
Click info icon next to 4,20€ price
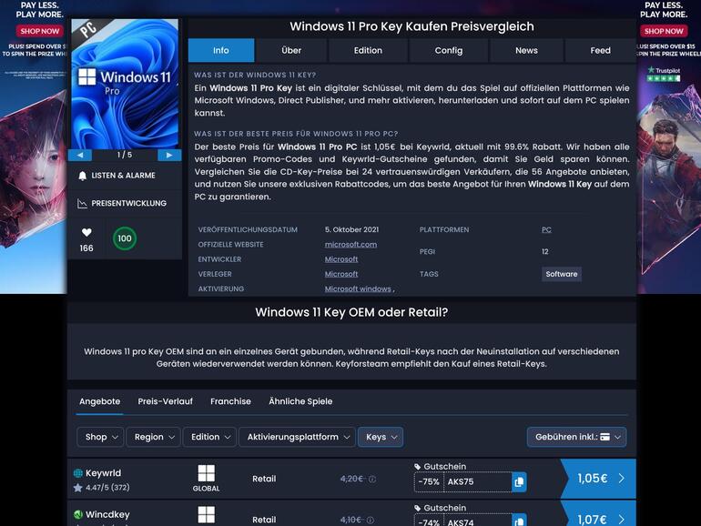tap(372, 479)
